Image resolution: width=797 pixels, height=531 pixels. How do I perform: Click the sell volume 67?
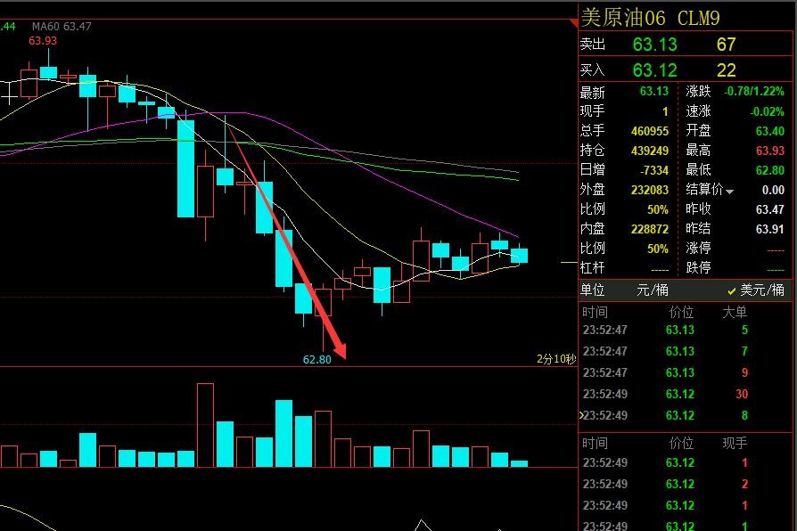pos(726,45)
